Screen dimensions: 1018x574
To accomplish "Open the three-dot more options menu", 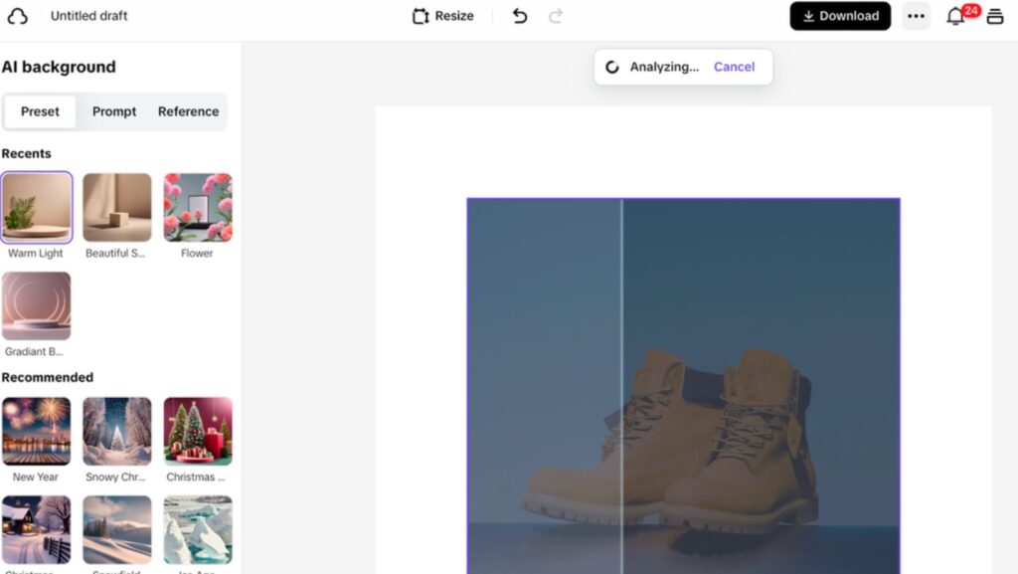I will [x=916, y=16].
